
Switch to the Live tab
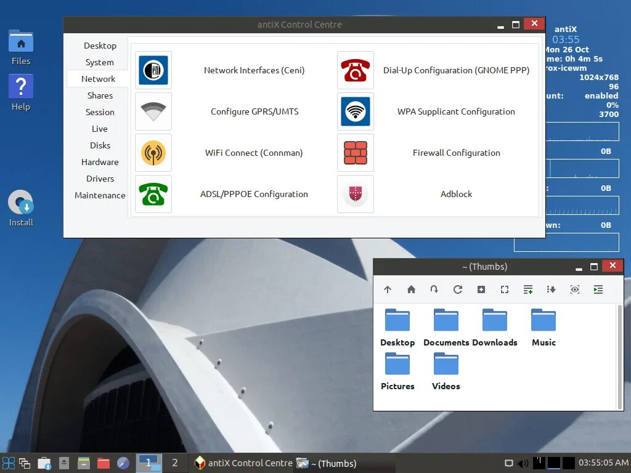pos(100,129)
